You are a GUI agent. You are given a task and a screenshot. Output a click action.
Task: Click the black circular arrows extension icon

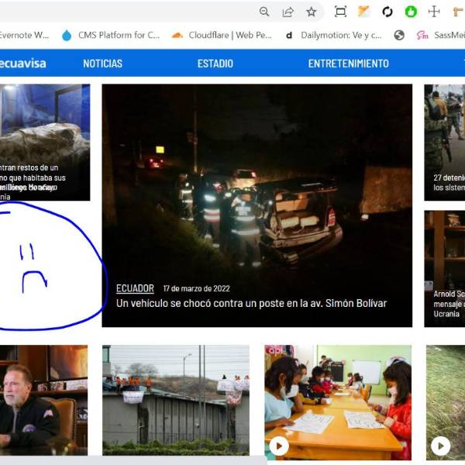(387, 12)
